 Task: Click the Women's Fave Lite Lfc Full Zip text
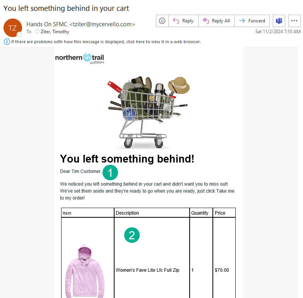[147, 270]
